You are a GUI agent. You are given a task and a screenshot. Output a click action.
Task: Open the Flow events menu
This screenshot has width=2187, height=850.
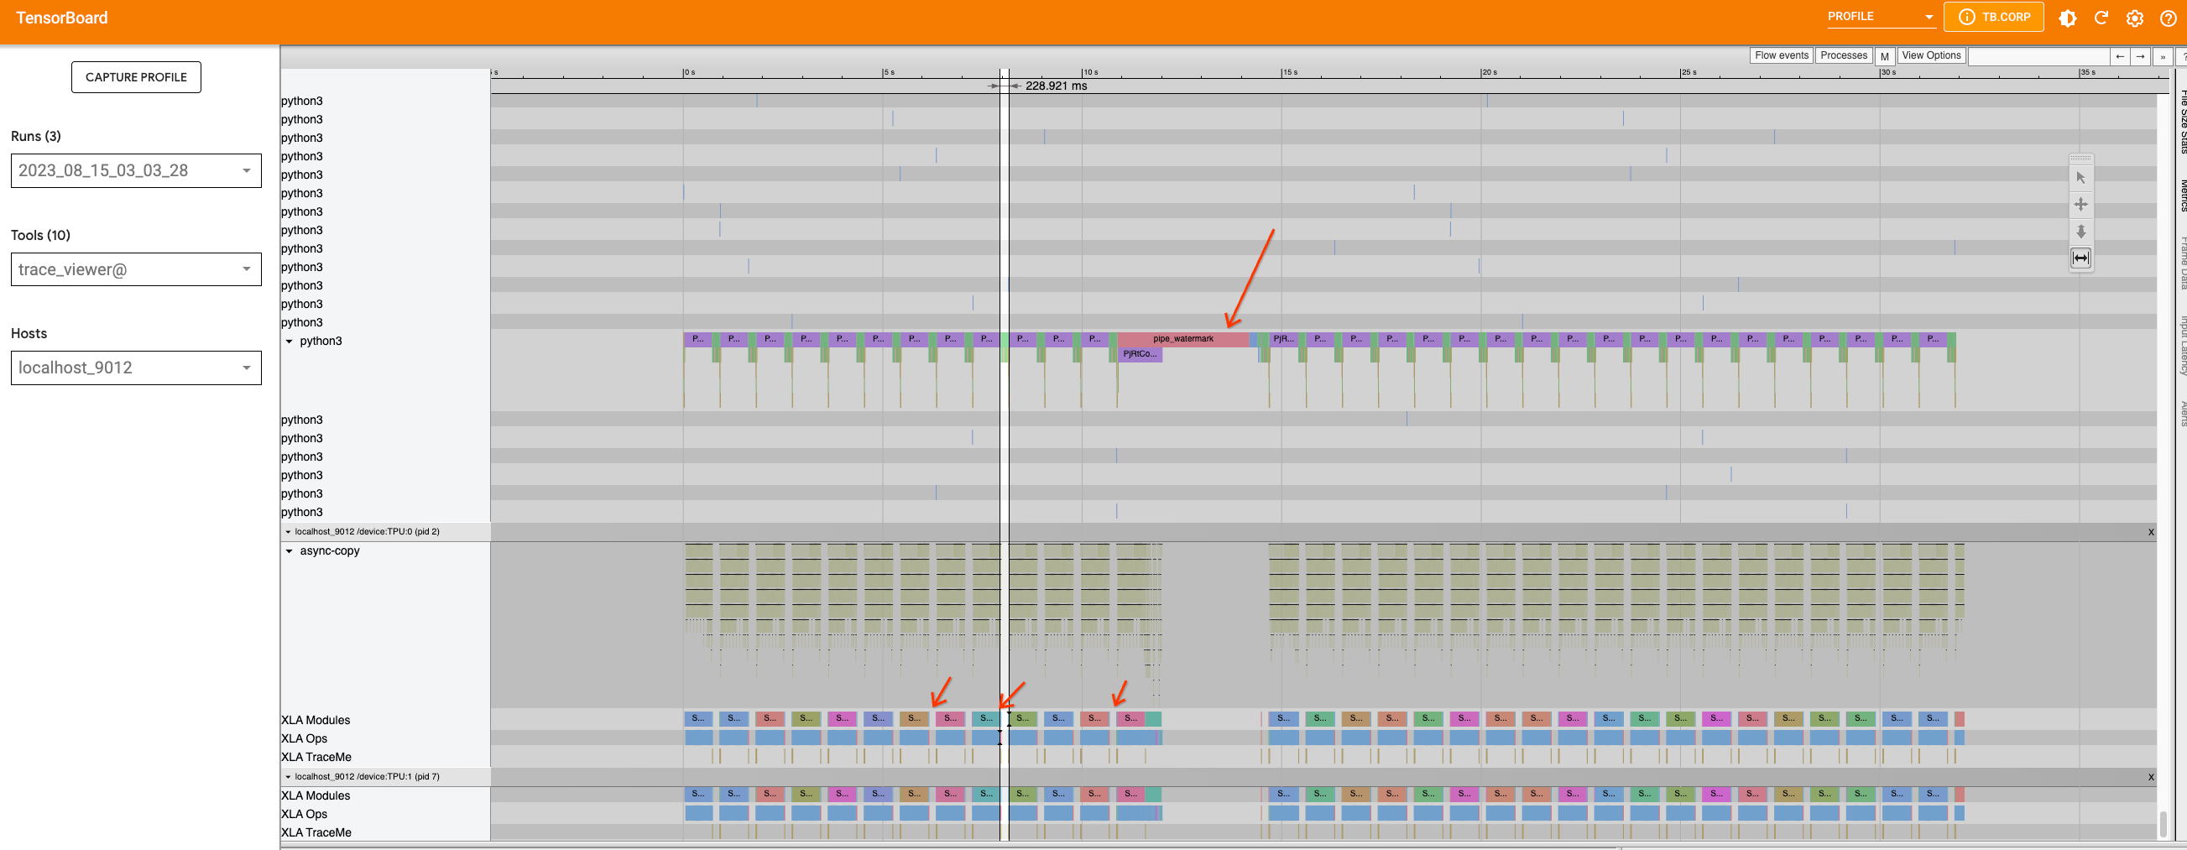(x=1781, y=56)
